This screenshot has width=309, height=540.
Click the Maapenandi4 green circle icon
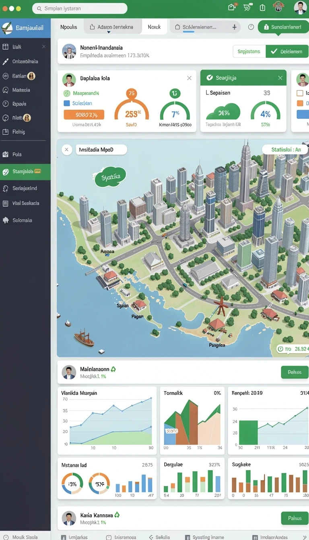(x=67, y=93)
